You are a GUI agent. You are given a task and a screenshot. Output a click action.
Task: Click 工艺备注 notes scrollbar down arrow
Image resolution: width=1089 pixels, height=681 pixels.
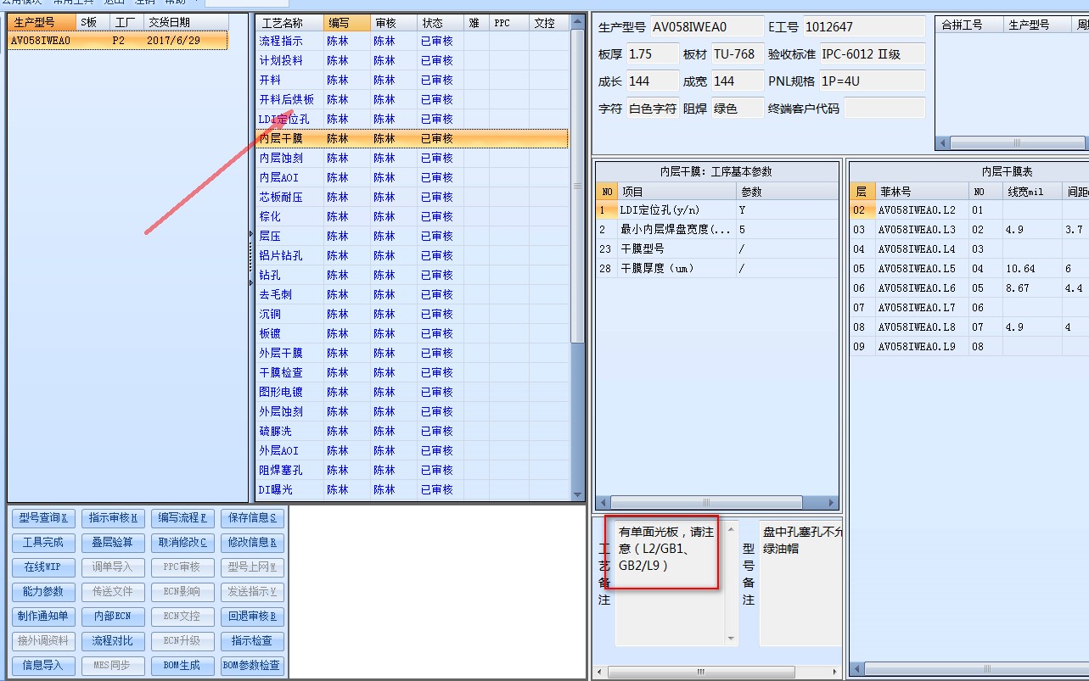732,639
